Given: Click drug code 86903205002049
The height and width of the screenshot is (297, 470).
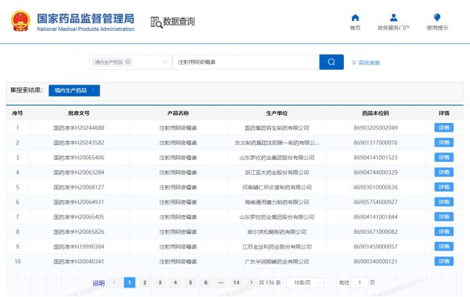Looking at the screenshot, I should [x=375, y=128].
